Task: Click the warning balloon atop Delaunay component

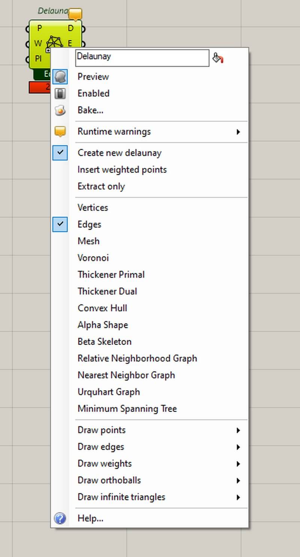Action: pos(75,14)
